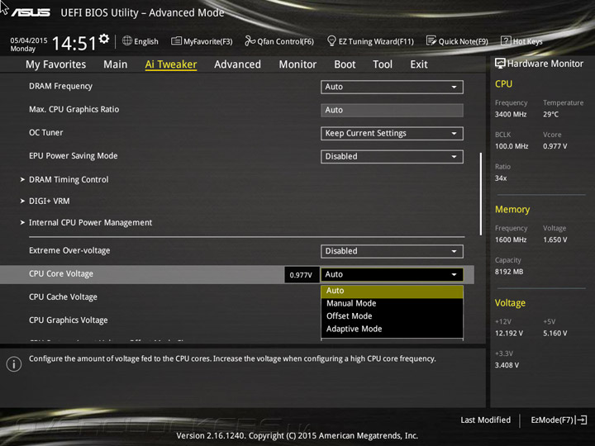Click the info circle icon
Screen dimensions: 595x446
tap(14, 364)
